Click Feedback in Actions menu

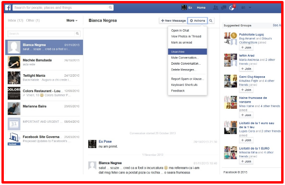point(187,91)
